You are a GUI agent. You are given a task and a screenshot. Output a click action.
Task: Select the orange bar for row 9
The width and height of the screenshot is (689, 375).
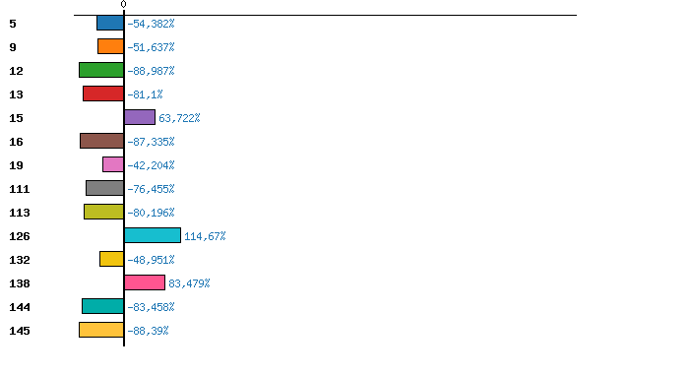point(110,46)
